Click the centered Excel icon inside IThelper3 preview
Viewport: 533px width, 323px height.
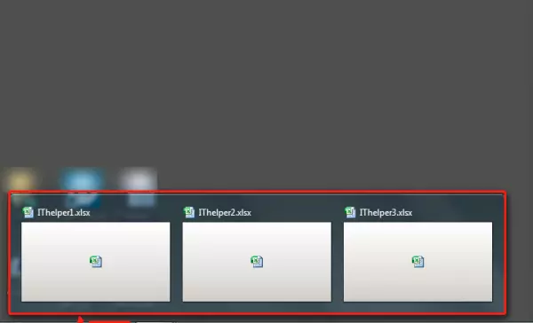[x=418, y=262]
